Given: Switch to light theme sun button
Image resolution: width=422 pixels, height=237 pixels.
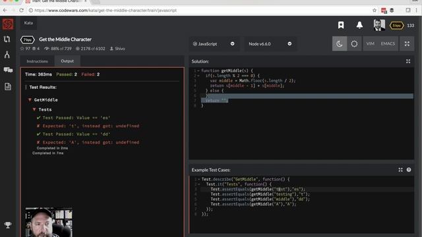Looking at the screenshot, I should click(354, 44).
